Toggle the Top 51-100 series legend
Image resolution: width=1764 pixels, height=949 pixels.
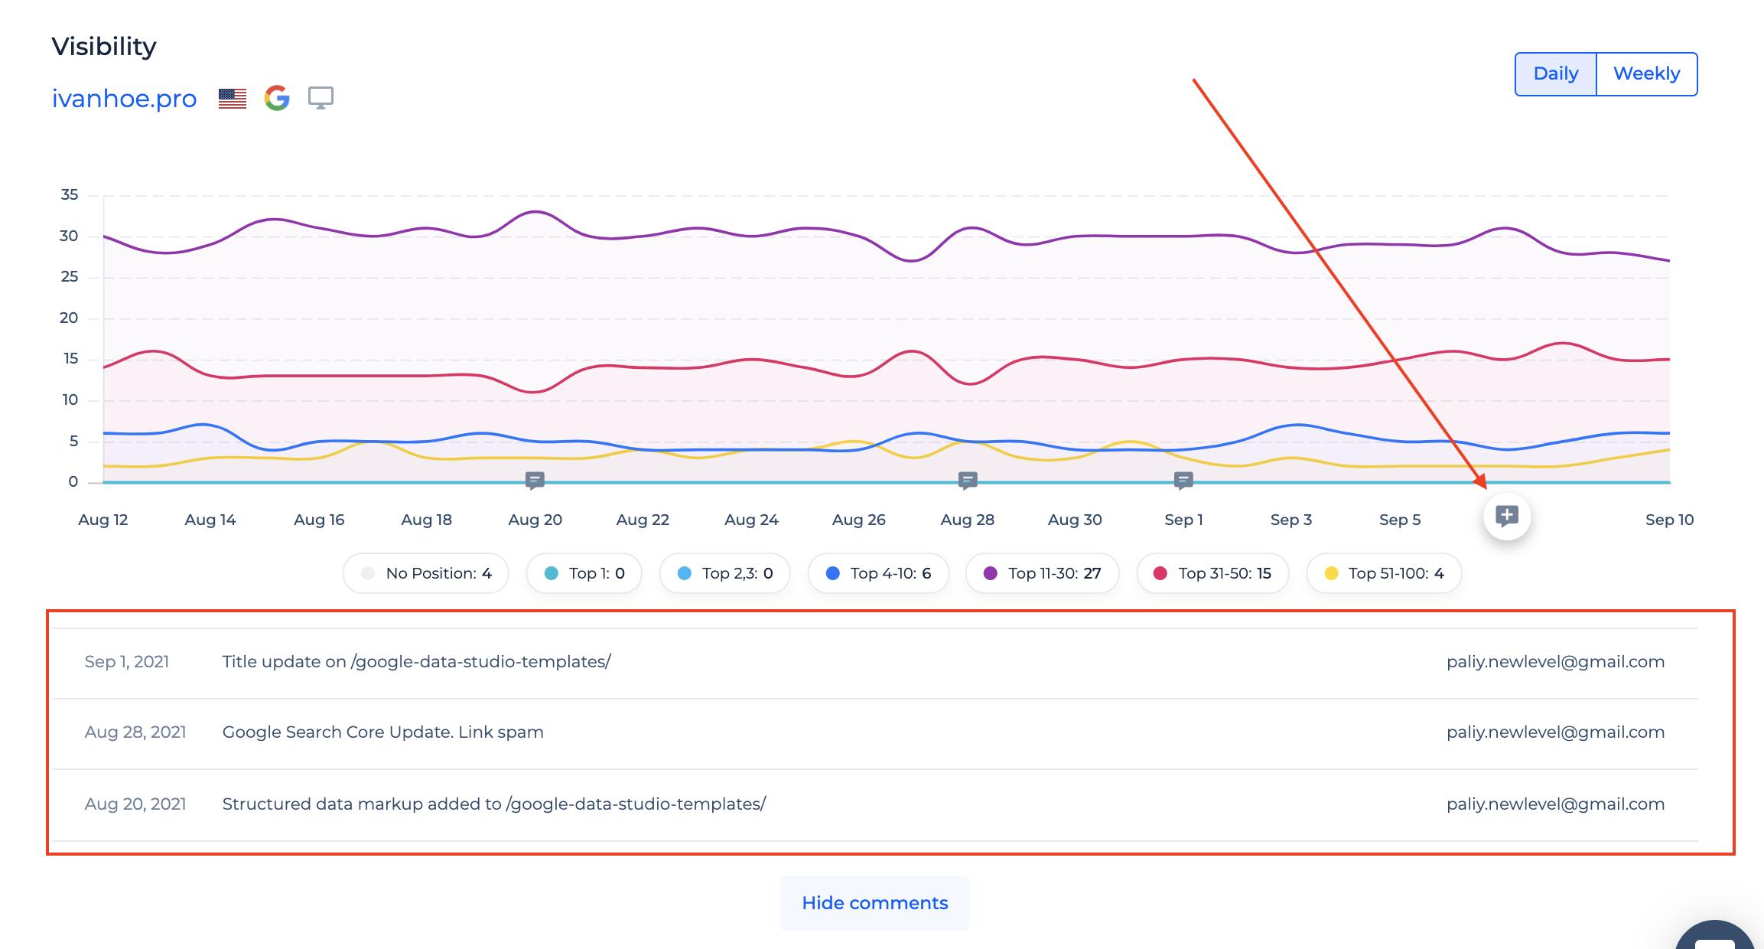point(1385,573)
